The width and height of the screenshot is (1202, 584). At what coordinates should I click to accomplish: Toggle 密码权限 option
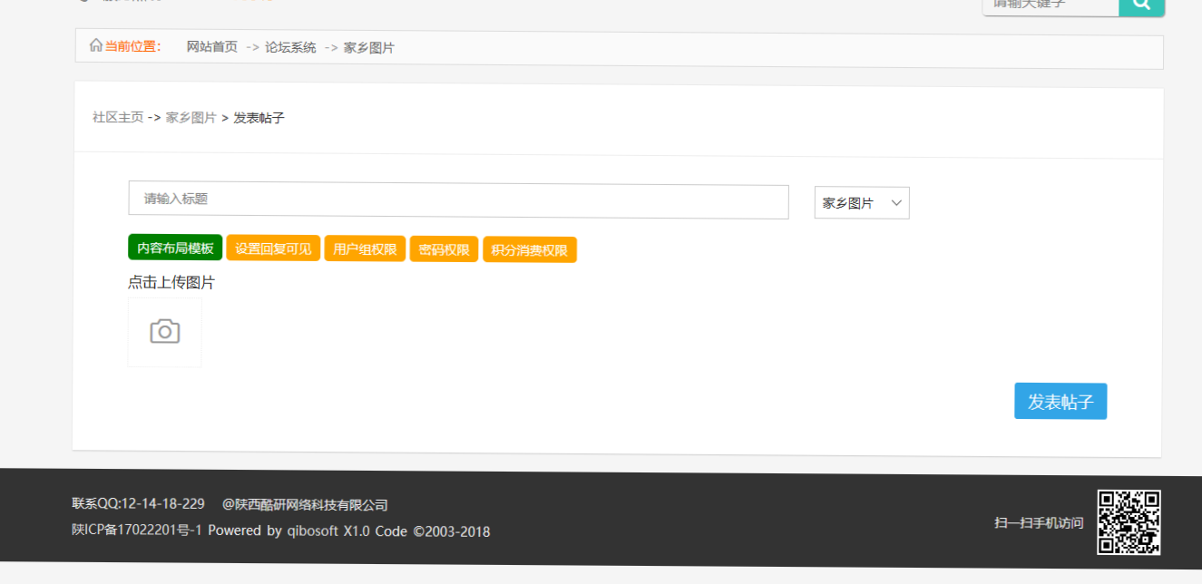coord(444,249)
